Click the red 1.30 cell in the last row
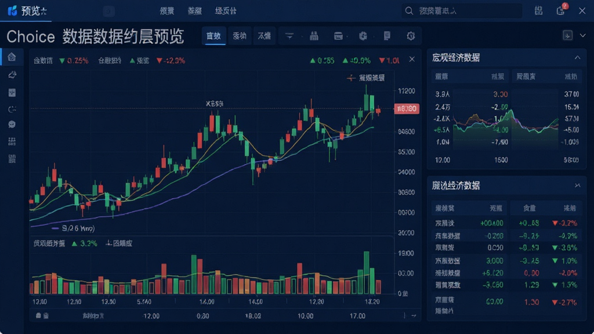This screenshot has width=594, height=334. 532,302
